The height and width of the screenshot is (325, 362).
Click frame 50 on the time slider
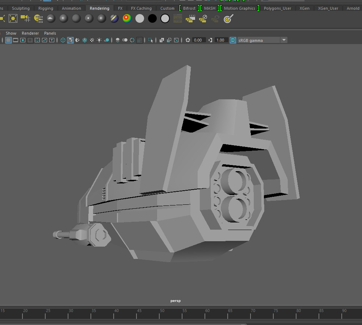pyautogui.click(x=159, y=313)
